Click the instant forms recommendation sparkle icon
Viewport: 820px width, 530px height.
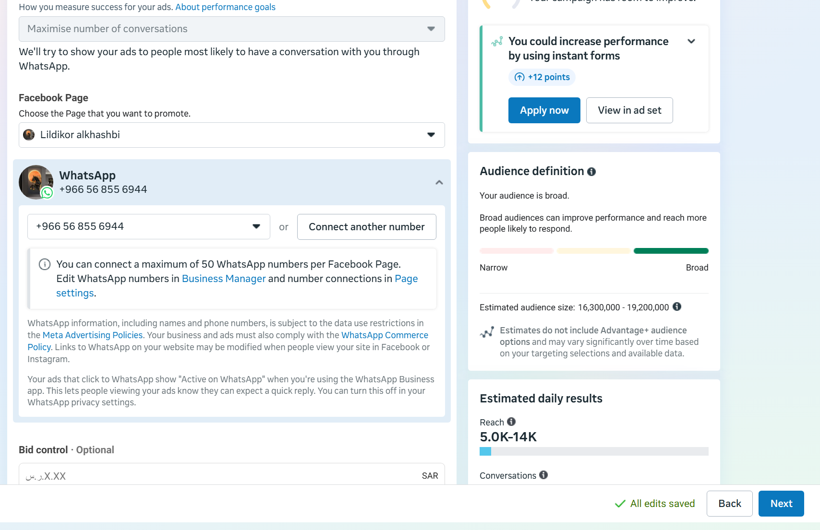pyautogui.click(x=497, y=42)
